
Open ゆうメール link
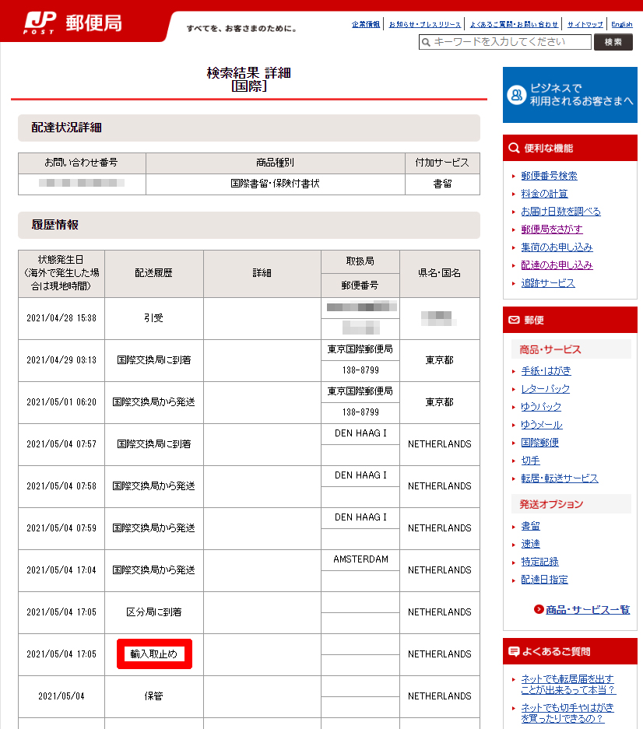coord(542,425)
